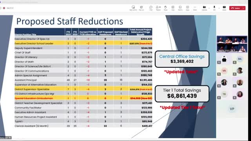Click the '$3,369,402' savings value
251x141 pixels.
click(x=182, y=61)
